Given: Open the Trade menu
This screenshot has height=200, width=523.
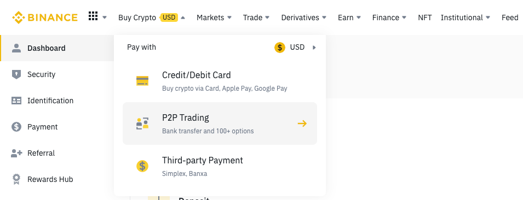Looking at the screenshot, I should click(x=256, y=17).
